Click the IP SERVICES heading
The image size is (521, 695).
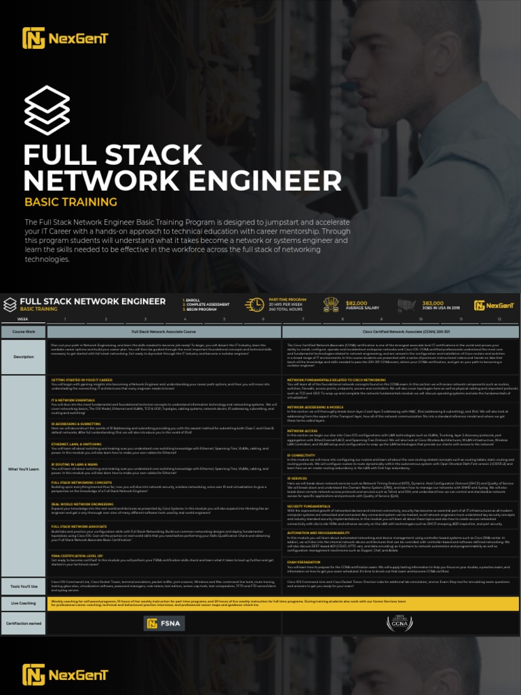tap(297, 478)
